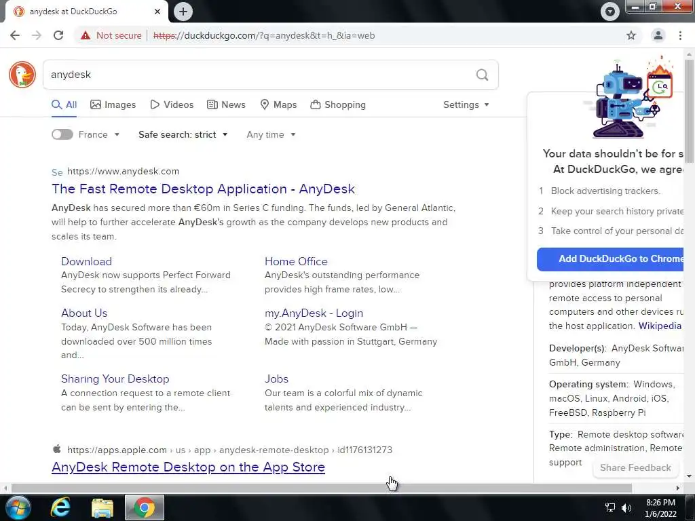This screenshot has width=695, height=521.
Task: Open The Fast Remote Desktop Application - AnyDesk result
Action: (x=203, y=189)
